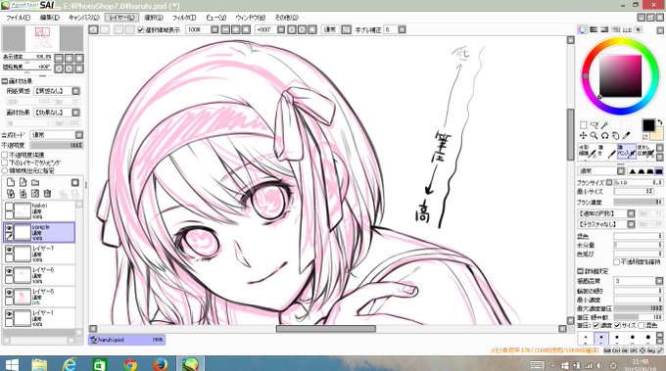
Task: Click the transfer down layer icon
Action: [x=11, y=194]
